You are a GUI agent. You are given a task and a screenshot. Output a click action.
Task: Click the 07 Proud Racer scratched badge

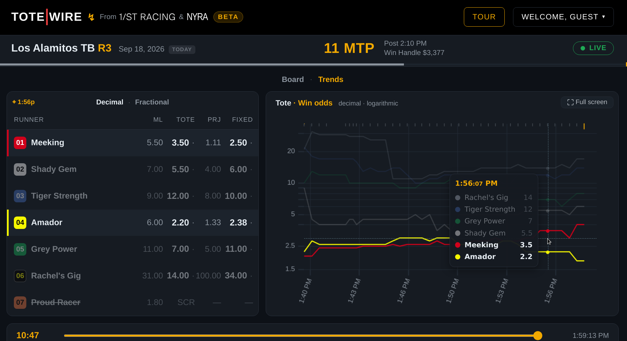(20, 302)
